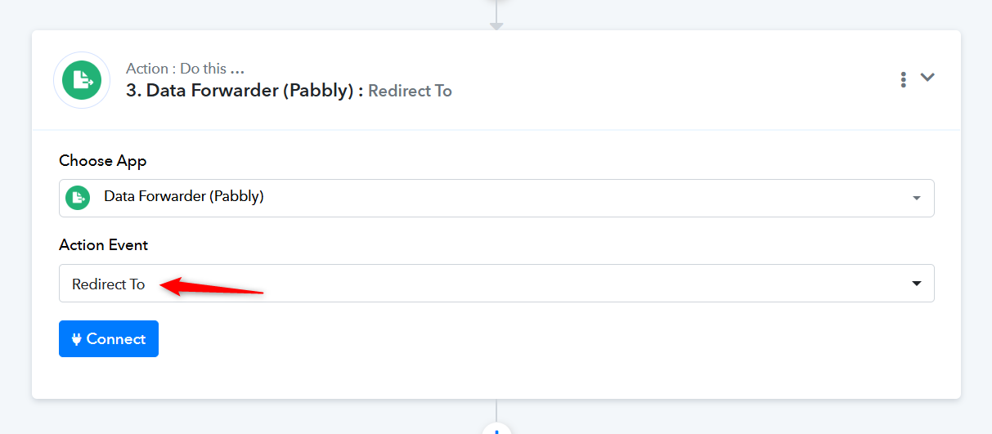Open the Choose App selector showing Data Forwarder (Pabbly)
Image resolution: width=992 pixels, height=434 pixels.
click(496, 198)
